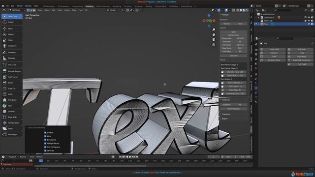The height and width of the screenshot is (177, 315).
Task: Toggle the Extend checkbox
Action: pos(45,132)
